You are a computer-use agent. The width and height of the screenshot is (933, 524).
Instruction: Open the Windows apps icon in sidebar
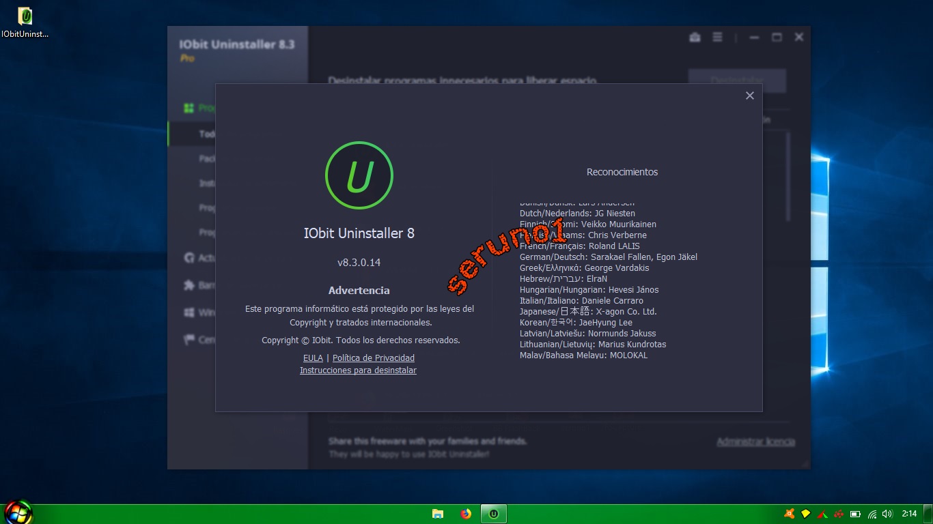tap(189, 312)
